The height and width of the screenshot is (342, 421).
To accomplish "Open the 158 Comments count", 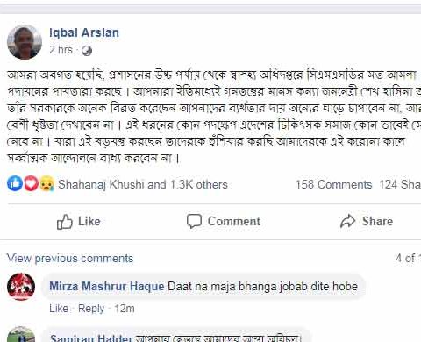I will [333, 185].
